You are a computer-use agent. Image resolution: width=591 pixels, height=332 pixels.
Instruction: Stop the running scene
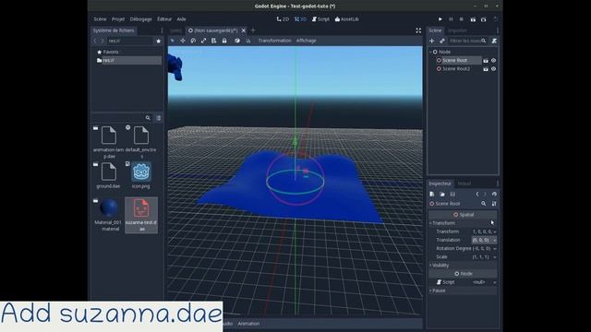[462, 19]
